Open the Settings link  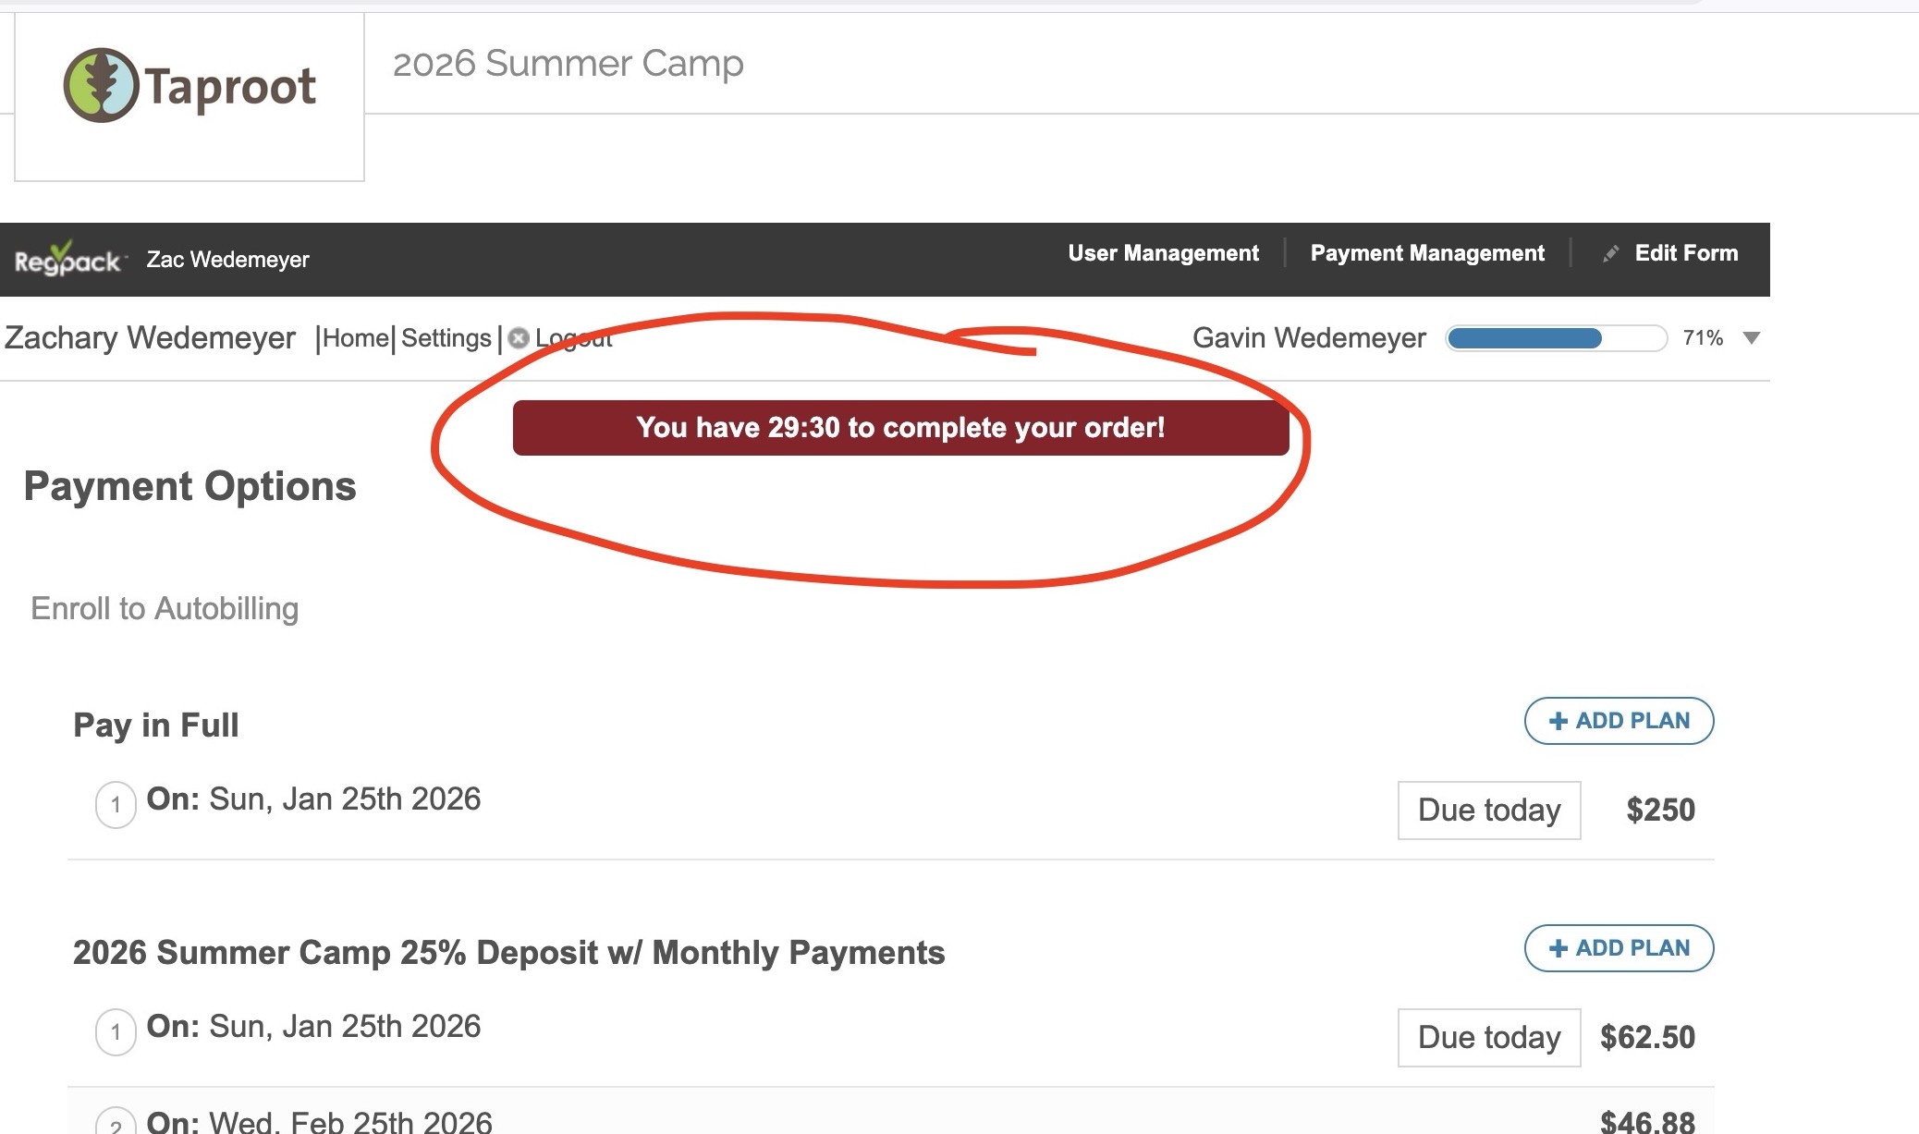point(446,338)
